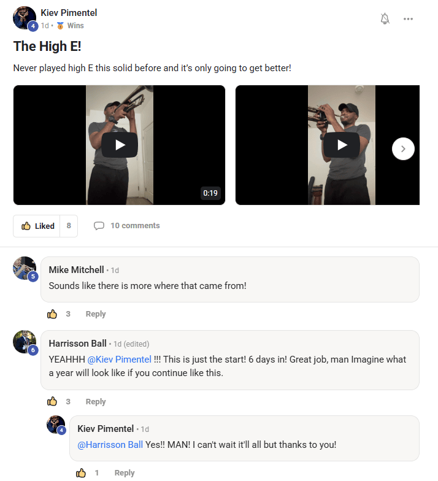Viewport: 438px width, 481px height.
Task: Thumbs-up Kiev Pimentel's reply comment
Action: (81, 473)
